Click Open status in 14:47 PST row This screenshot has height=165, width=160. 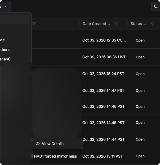[x=140, y=90]
